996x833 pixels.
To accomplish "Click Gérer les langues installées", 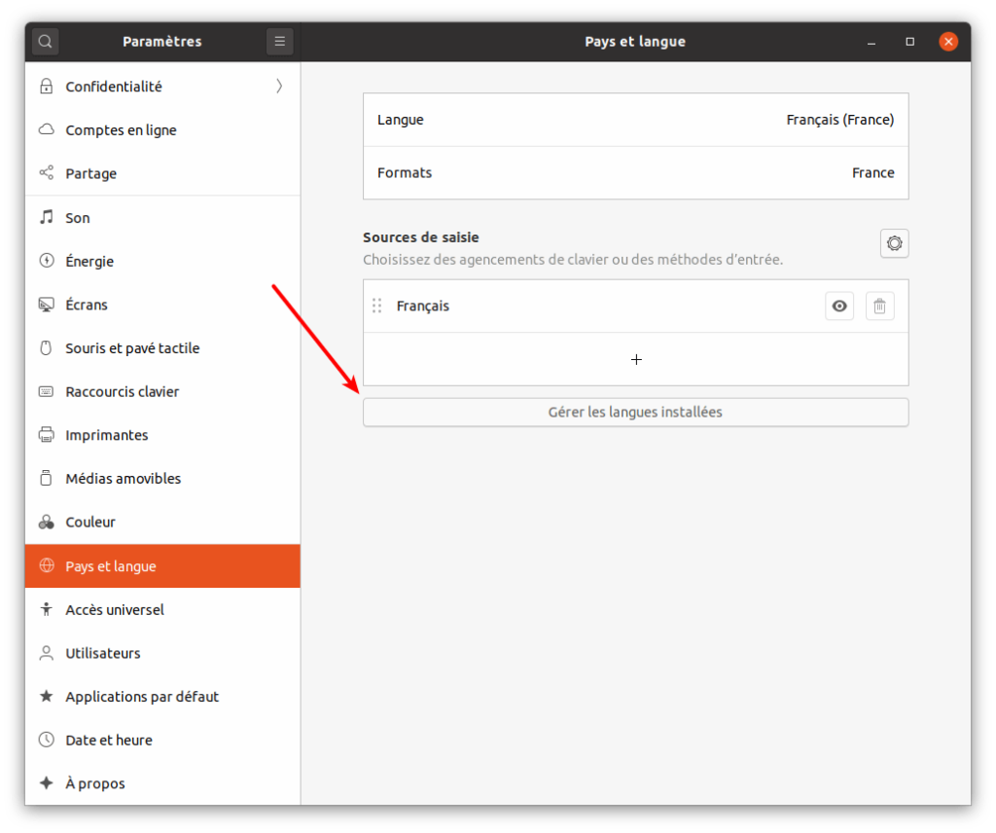I will pos(635,412).
